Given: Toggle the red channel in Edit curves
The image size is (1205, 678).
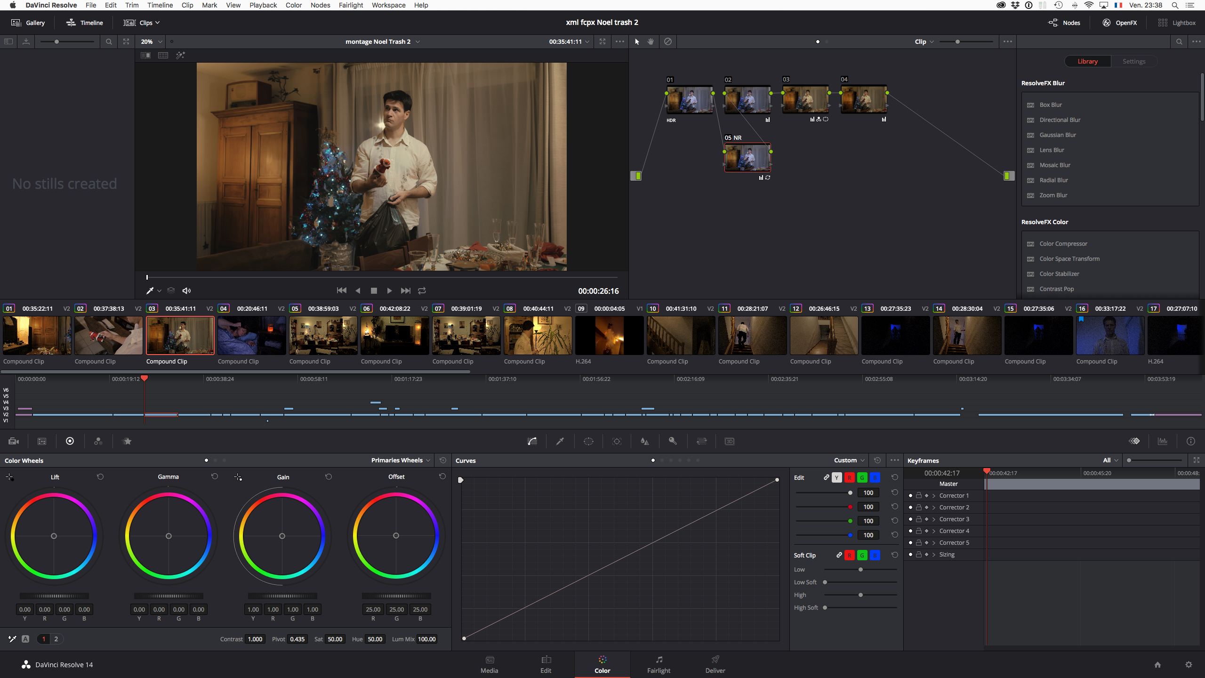Looking at the screenshot, I should coord(849,477).
